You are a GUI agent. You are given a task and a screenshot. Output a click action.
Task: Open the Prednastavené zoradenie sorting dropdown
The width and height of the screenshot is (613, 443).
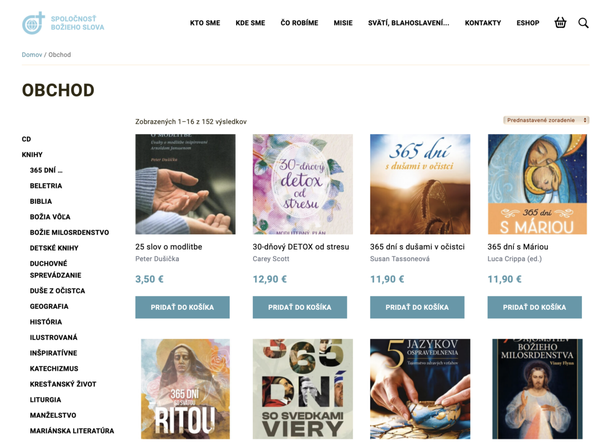coord(546,120)
